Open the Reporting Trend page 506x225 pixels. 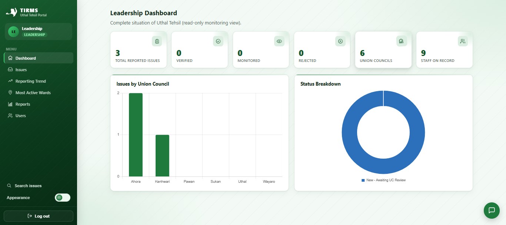coord(39,81)
